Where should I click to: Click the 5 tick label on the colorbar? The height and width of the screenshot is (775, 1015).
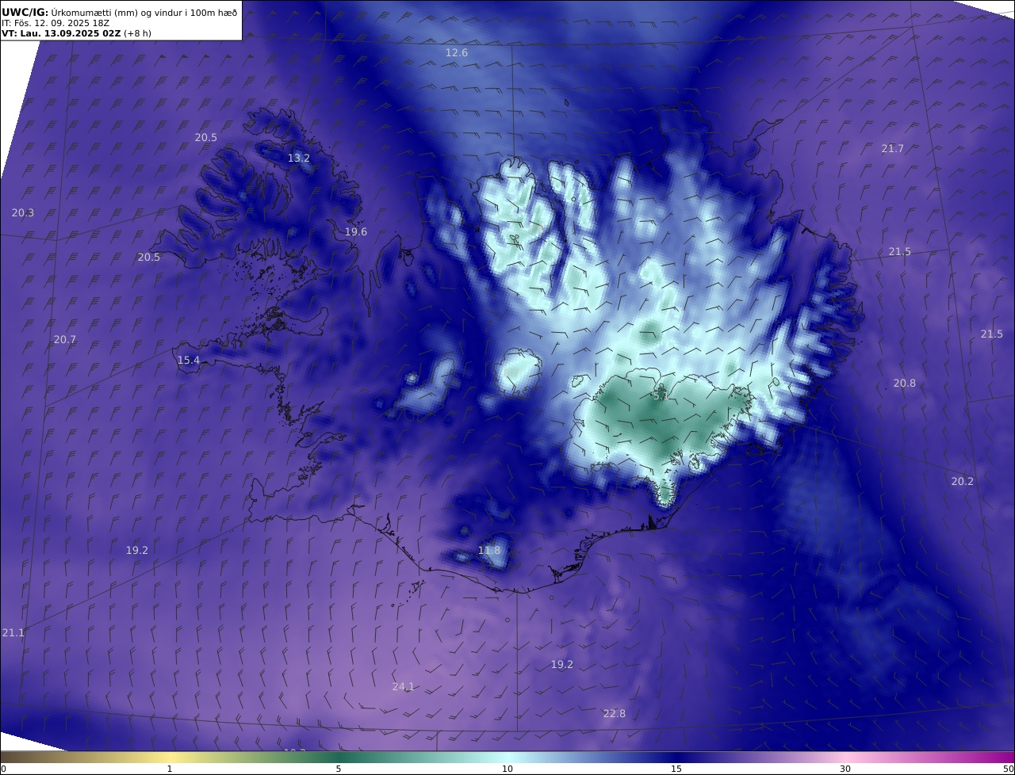(339, 769)
